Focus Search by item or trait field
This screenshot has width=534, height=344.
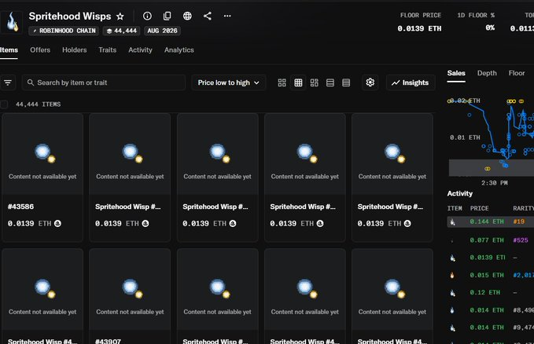point(104,82)
